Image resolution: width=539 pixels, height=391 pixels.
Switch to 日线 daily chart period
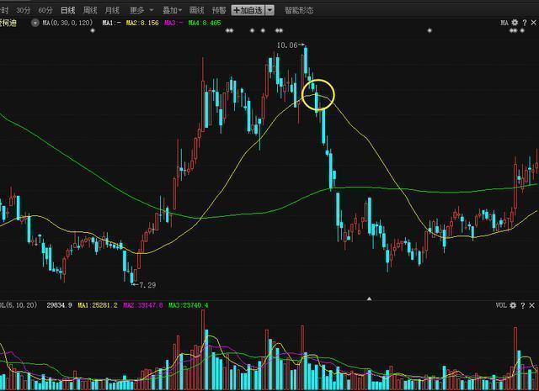pyautogui.click(x=67, y=10)
